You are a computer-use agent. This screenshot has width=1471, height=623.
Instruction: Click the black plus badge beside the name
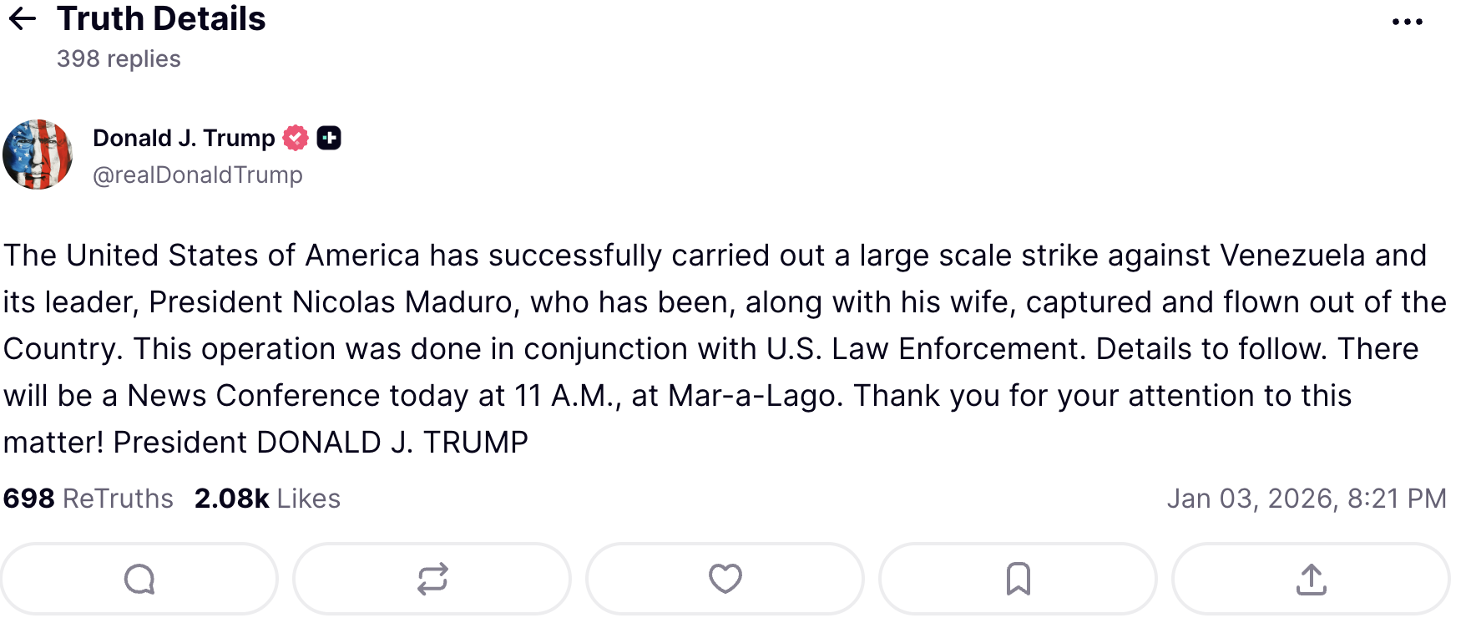(329, 138)
